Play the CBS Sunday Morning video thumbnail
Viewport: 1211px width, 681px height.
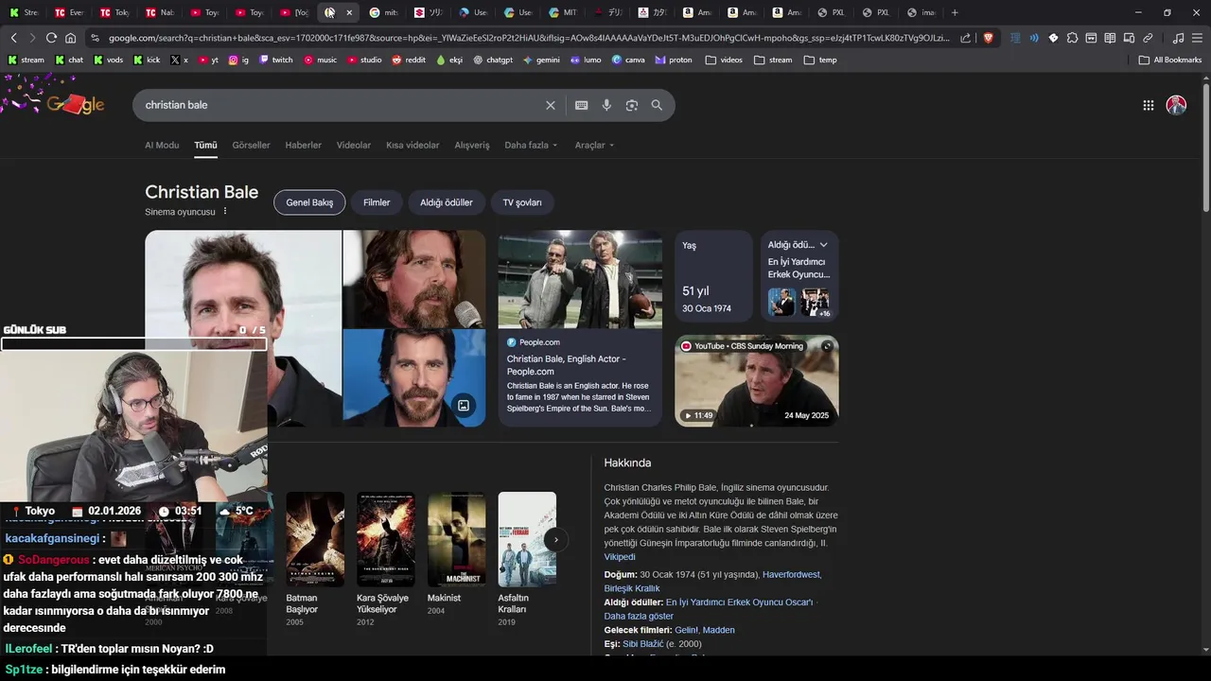coord(756,380)
